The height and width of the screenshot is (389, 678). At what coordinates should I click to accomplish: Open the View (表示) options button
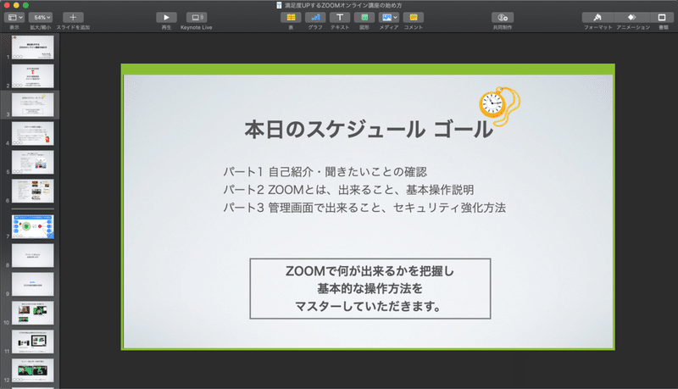pos(14,17)
